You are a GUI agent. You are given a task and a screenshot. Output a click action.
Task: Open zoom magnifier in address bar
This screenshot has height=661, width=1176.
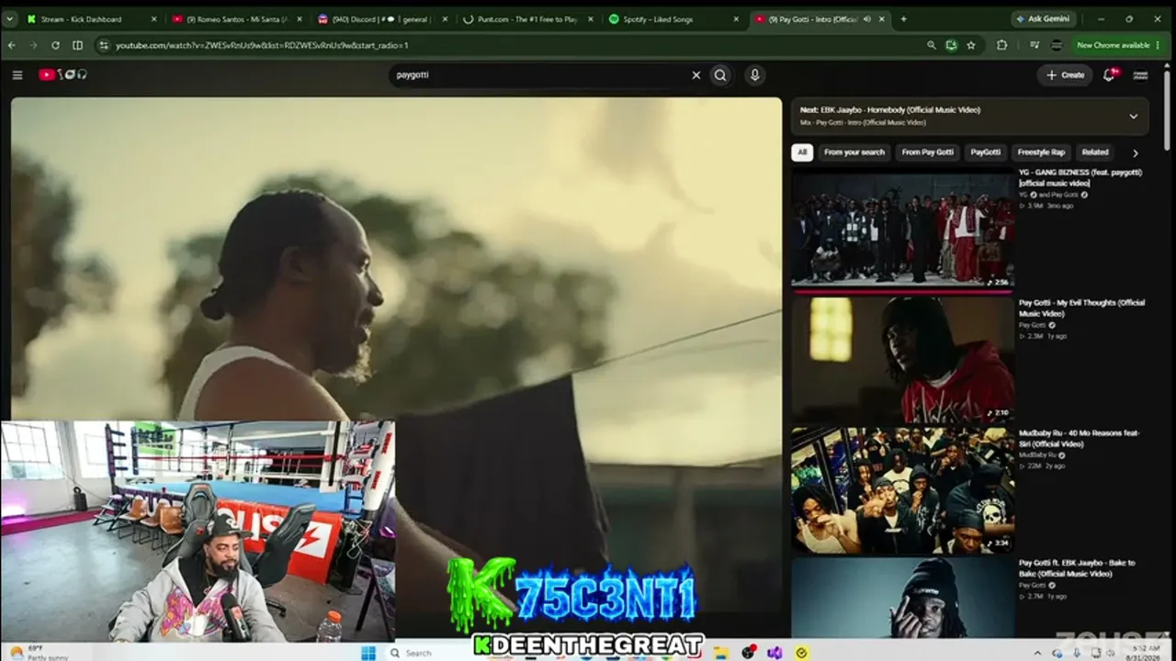coord(931,45)
